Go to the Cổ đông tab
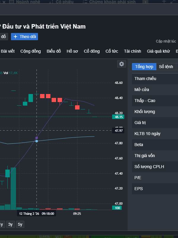The image size is (178, 238). [x=92, y=51]
